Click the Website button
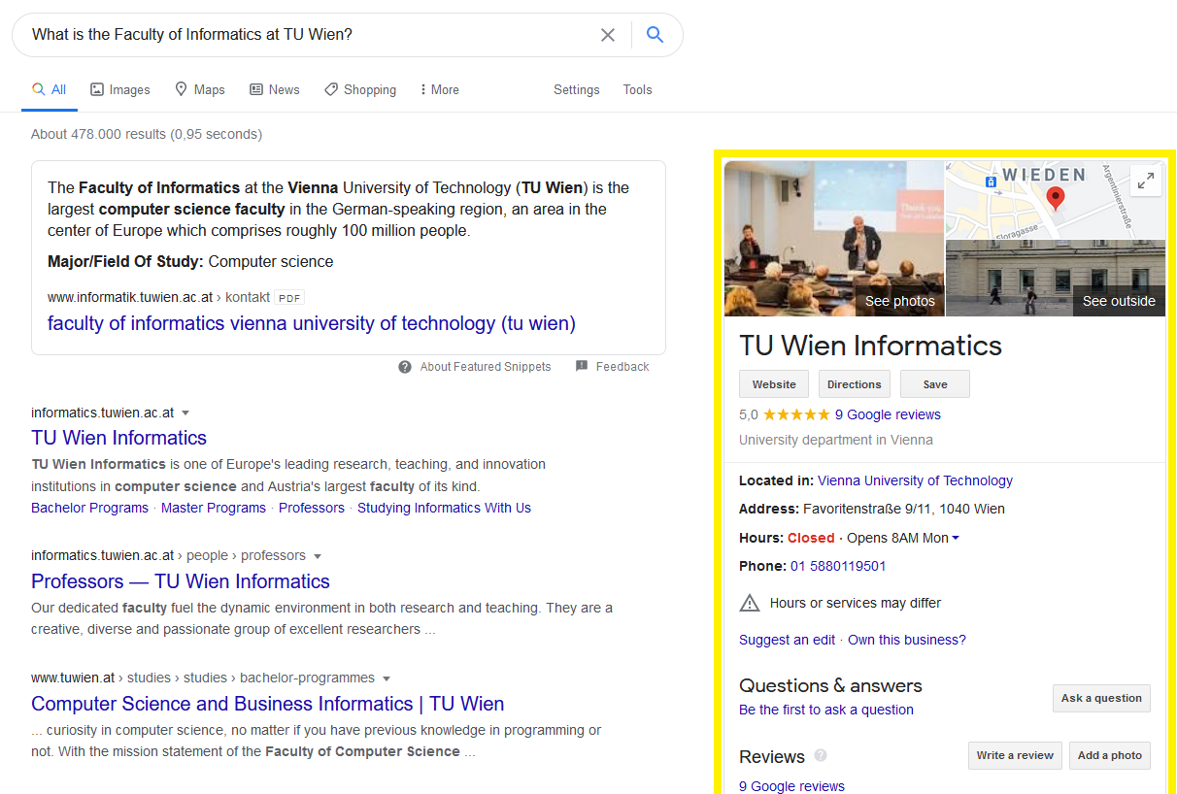Viewport: 1177px width, 794px height. pyautogui.click(x=774, y=384)
